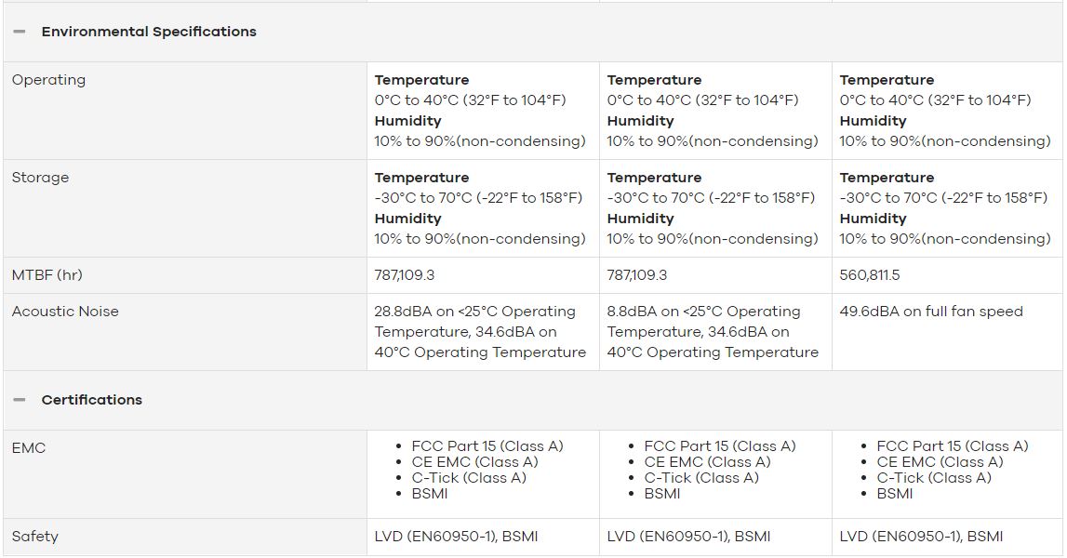Click the Acoustic Noise row label

click(x=64, y=311)
